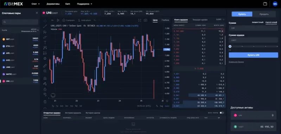Click the trash remove drawings icon

pyautogui.click(x=45, y=102)
